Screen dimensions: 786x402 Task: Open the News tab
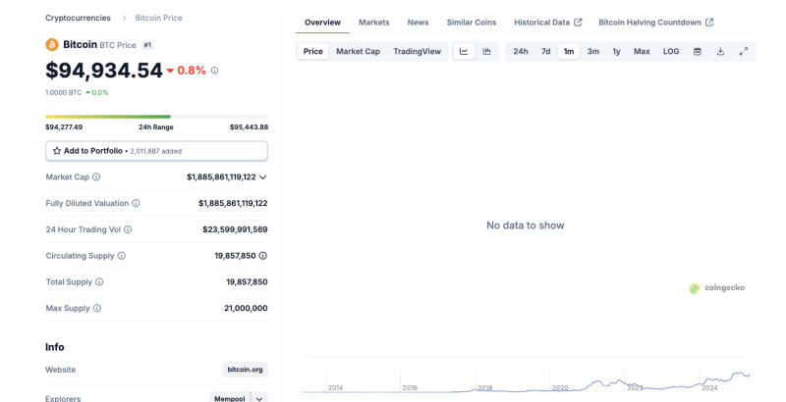[419, 23]
